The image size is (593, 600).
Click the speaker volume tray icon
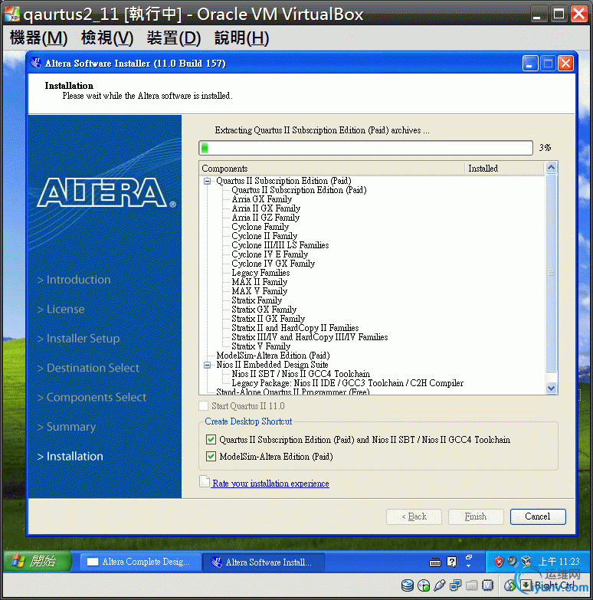tap(512, 562)
